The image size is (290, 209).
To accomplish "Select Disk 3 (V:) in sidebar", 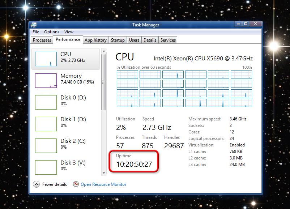I will tap(46, 167).
